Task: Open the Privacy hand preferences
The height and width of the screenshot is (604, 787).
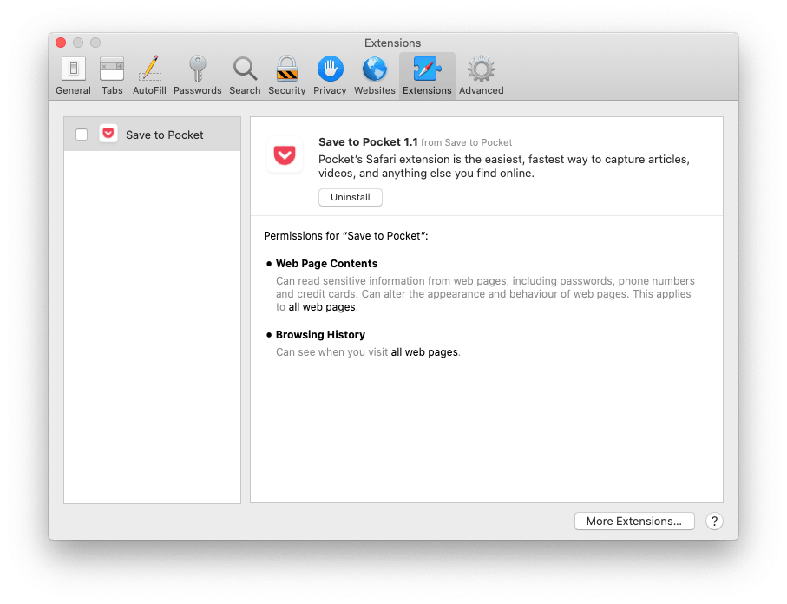Action: pyautogui.click(x=330, y=75)
